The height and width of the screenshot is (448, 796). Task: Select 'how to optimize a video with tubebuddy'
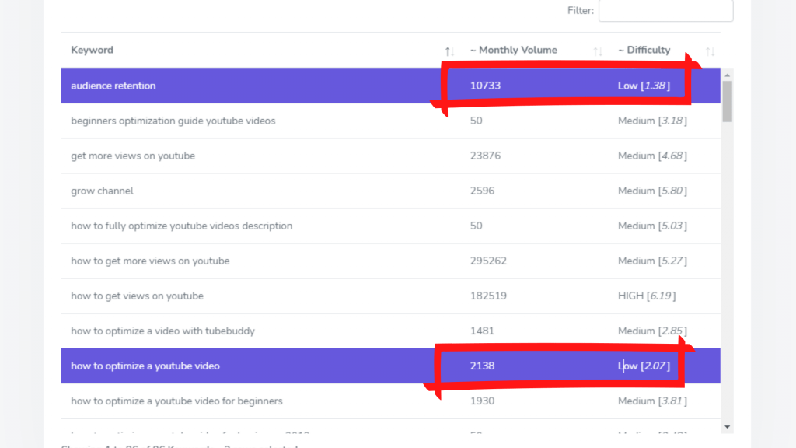(x=162, y=331)
